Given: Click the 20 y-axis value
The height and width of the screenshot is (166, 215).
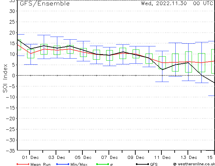Looking at the screenshot, I should coord(12,33).
